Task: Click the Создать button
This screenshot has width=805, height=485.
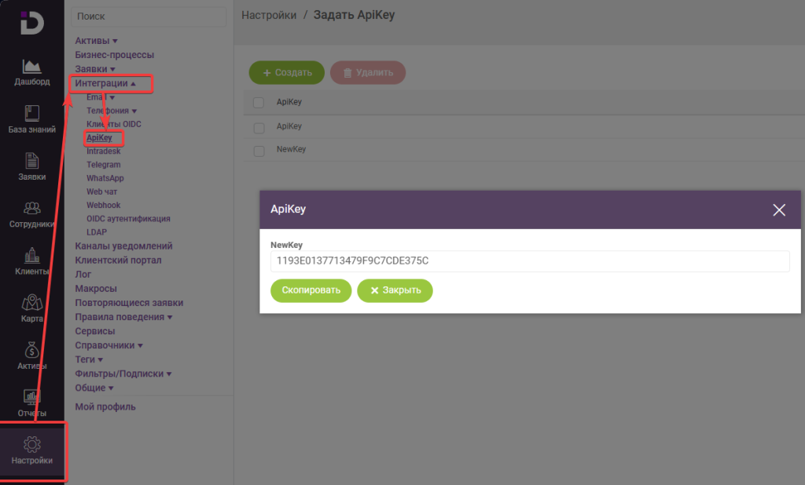Action: 286,72
